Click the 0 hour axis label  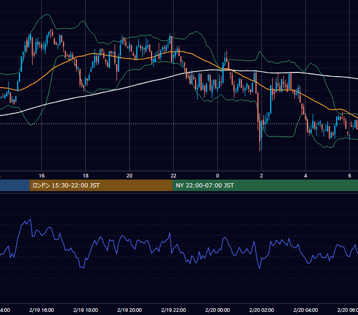217,176
